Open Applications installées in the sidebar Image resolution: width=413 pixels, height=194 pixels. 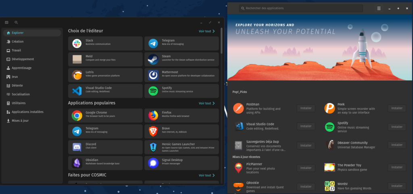32,112
